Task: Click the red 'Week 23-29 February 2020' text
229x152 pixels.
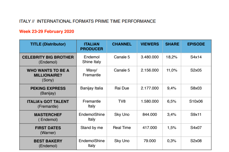Action: click(x=47, y=31)
